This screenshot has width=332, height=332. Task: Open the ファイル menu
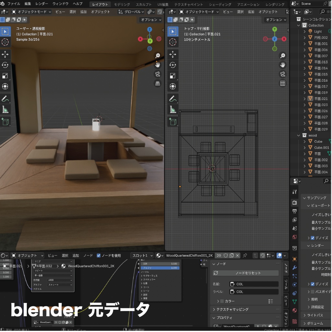click(x=13, y=4)
